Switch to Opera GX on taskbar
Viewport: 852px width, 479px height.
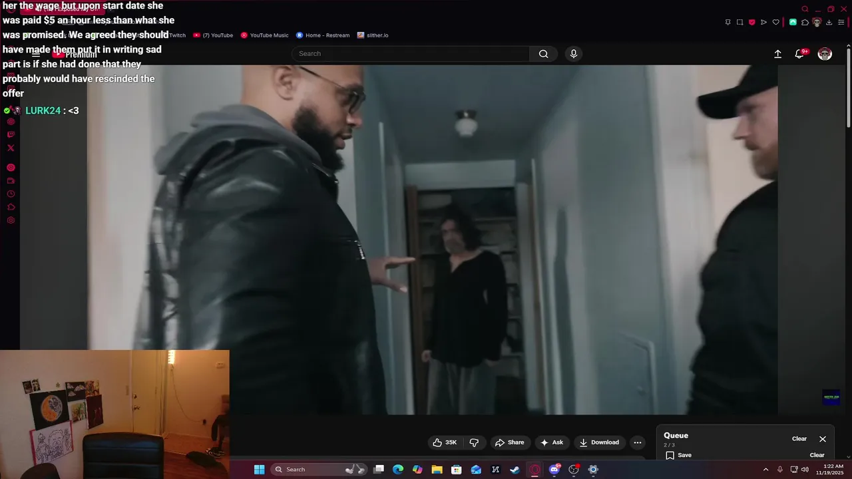click(534, 470)
